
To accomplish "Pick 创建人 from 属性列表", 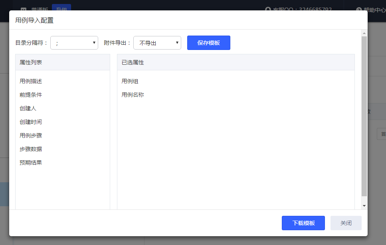I will tap(28, 108).
